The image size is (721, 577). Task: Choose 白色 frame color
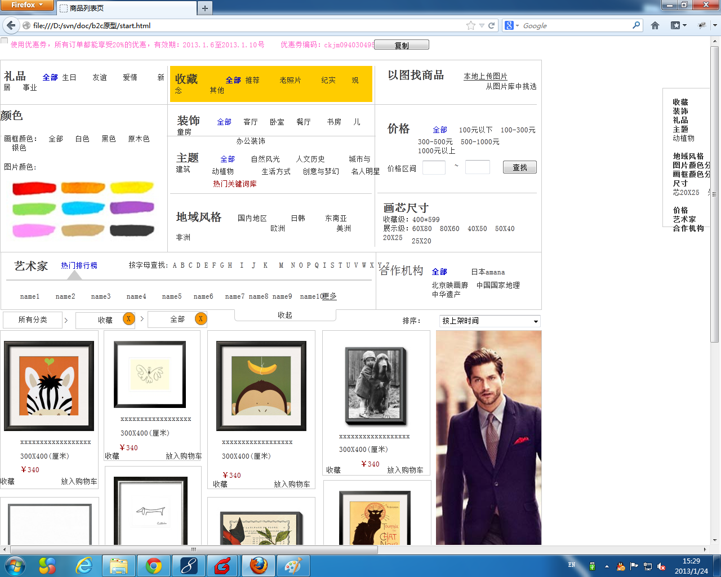coord(82,139)
